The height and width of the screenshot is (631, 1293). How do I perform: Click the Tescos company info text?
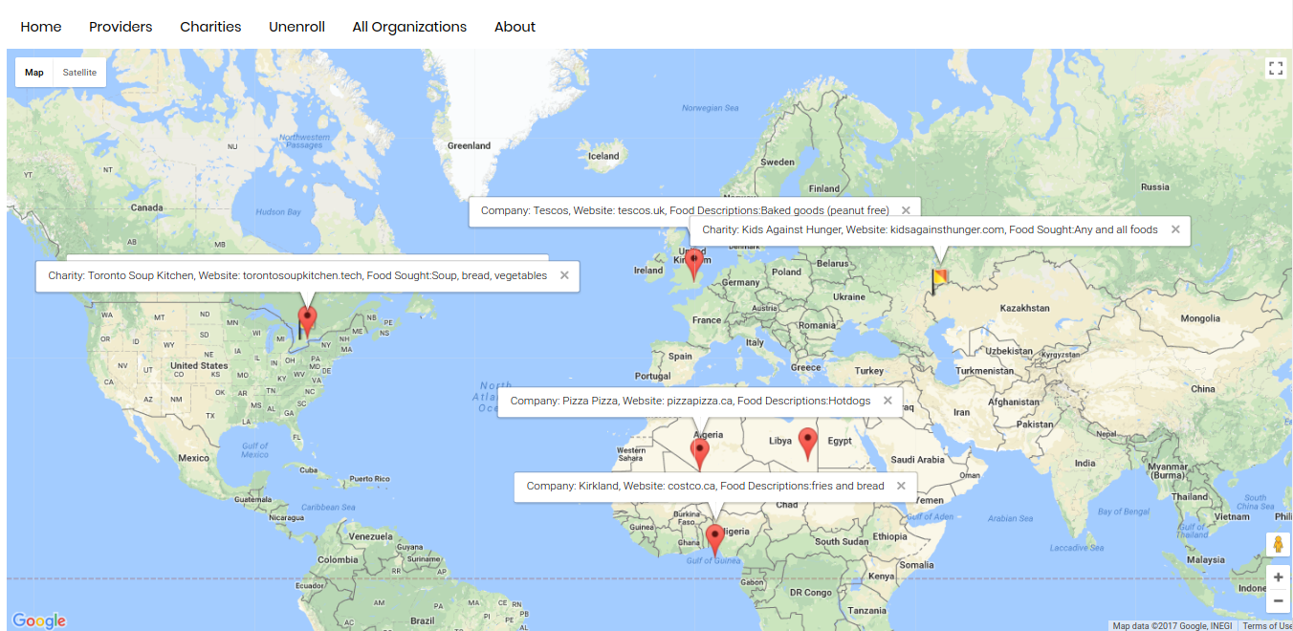pos(685,210)
